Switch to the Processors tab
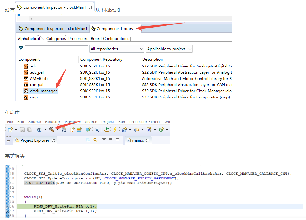The image size is (306, 220). [x=78, y=38]
